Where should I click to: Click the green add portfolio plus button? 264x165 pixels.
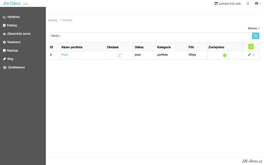coord(251,47)
